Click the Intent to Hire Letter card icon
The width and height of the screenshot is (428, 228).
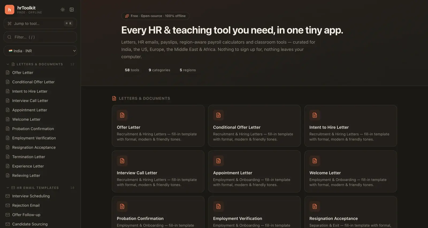(315, 115)
